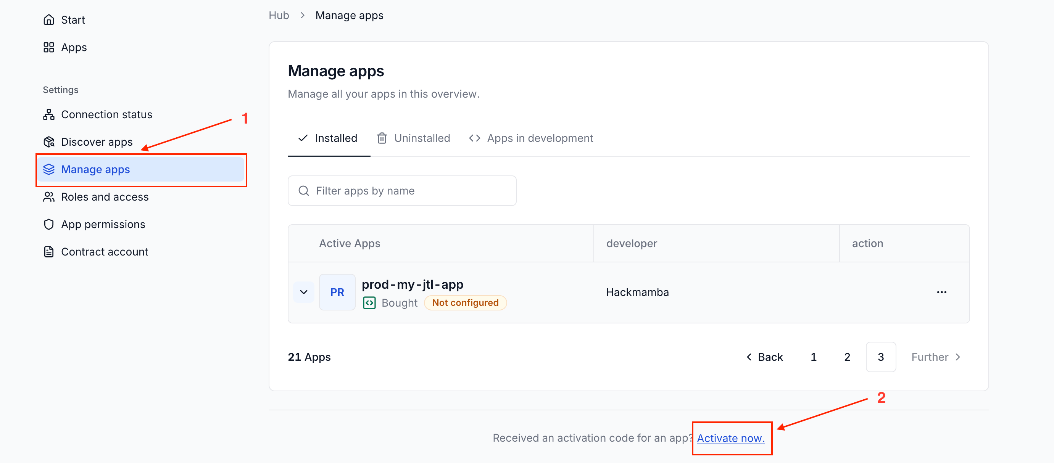Go Back to previous page
This screenshot has height=463, width=1054.
coord(765,357)
